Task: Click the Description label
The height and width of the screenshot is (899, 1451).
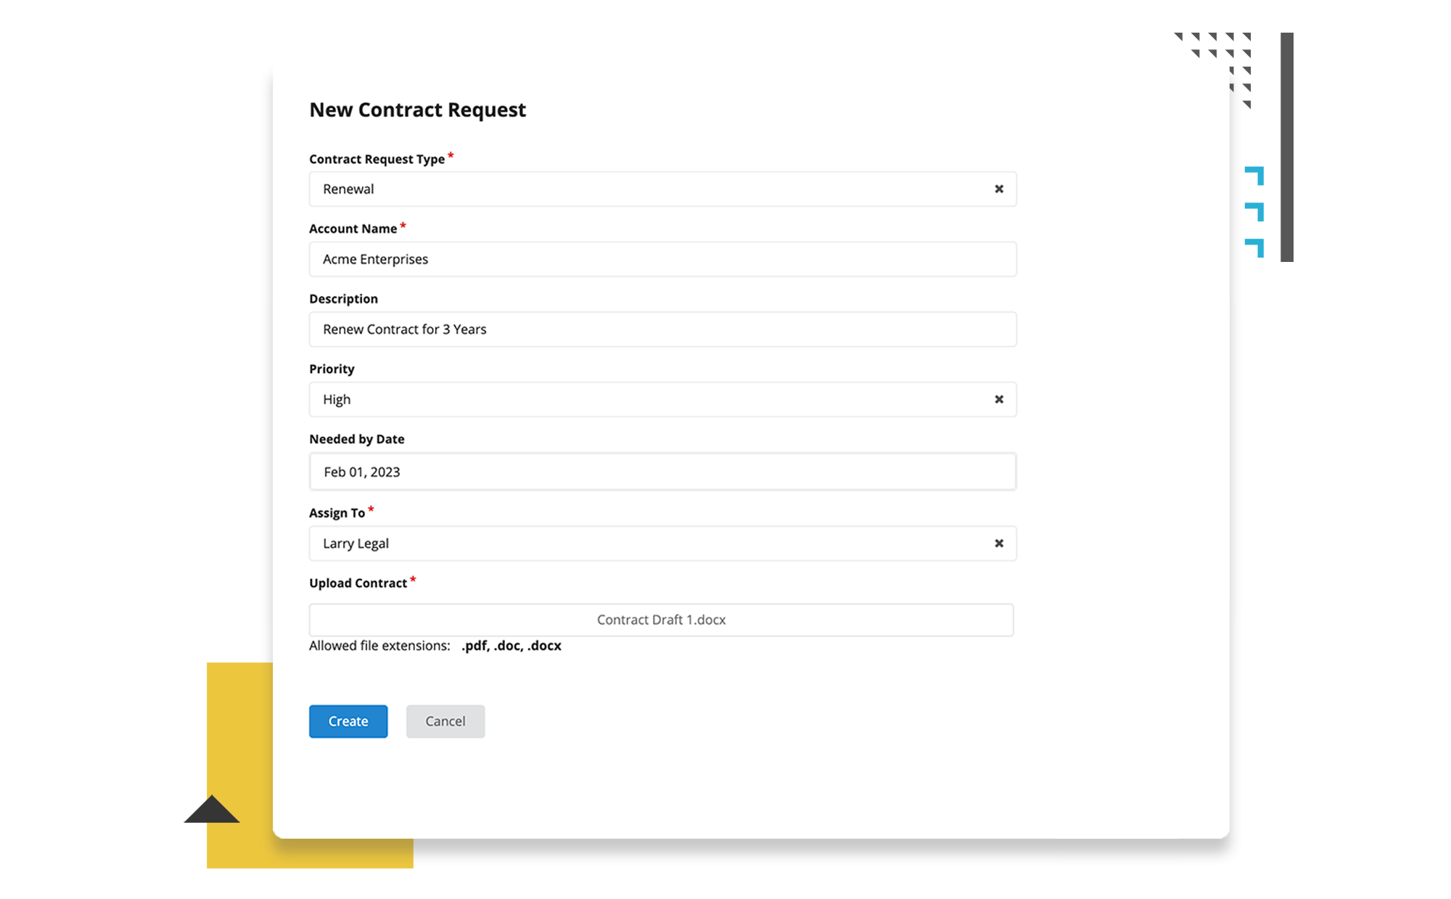Action: pyautogui.click(x=343, y=299)
